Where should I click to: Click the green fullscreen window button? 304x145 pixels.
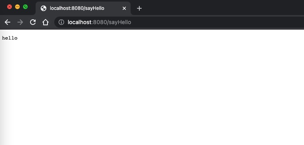[25, 7]
